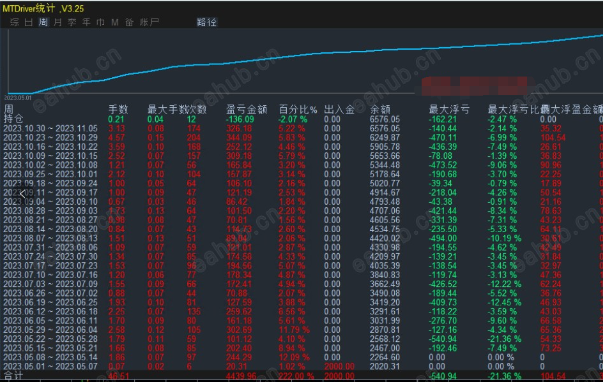605x382 pixels.
Task: Select the M tab
Action: click(x=114, y=22)
